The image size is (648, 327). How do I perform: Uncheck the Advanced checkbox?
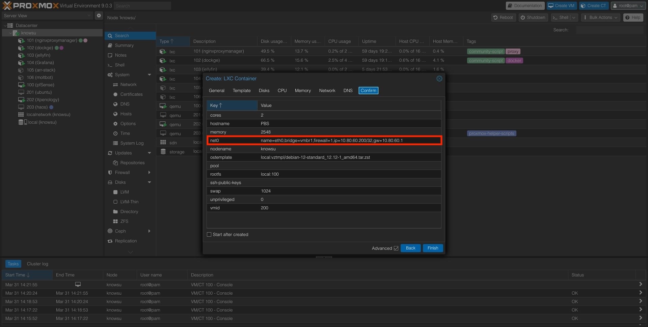pyautogui.click(x=396, y=248)
